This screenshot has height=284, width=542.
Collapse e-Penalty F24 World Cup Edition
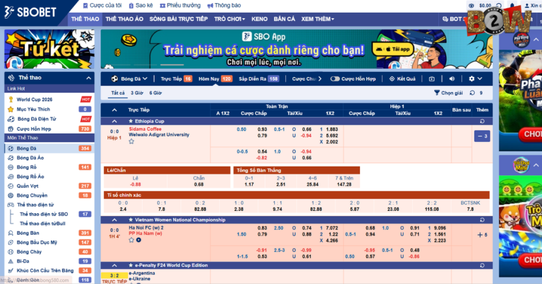click(x=114, y=266)
